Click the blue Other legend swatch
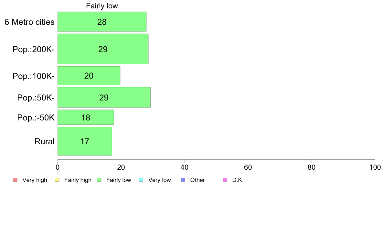384x237 pixels. pyautogui.click(x=183, y=180)
